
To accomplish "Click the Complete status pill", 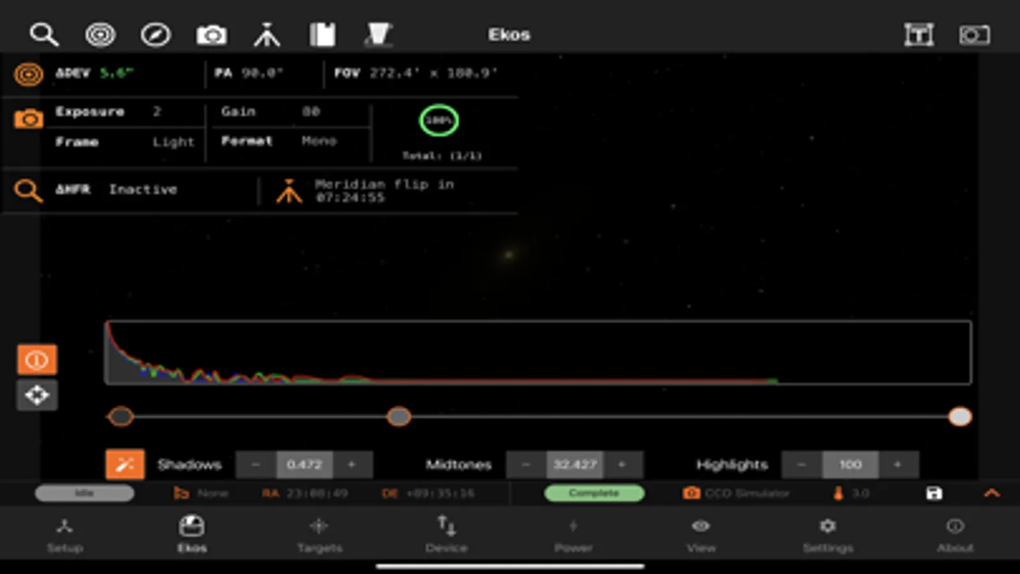I will tap(594, 493).
